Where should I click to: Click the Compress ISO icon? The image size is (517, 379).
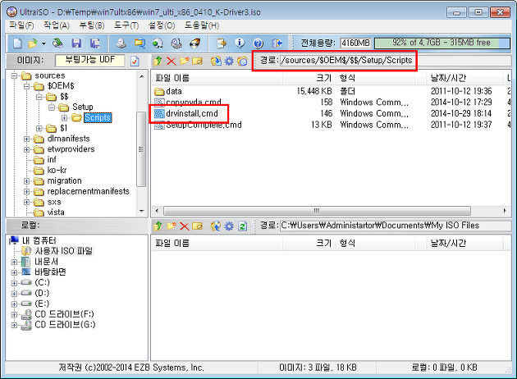[140, 43]
